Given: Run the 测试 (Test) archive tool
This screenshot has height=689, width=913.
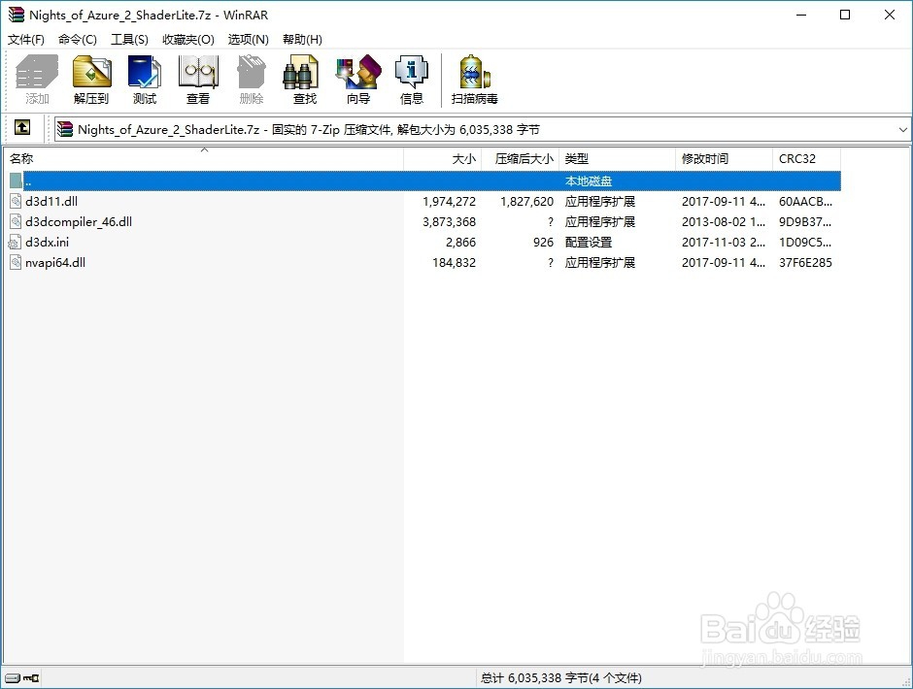Looking at the screenshot, I should (x=145, y=80).
